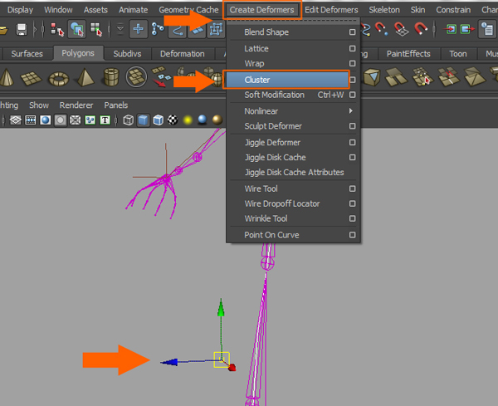Open the Geometry Cache menu

188,10
